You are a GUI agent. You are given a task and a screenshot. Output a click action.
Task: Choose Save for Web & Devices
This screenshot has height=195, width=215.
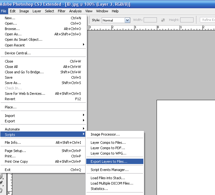point(43,94)
